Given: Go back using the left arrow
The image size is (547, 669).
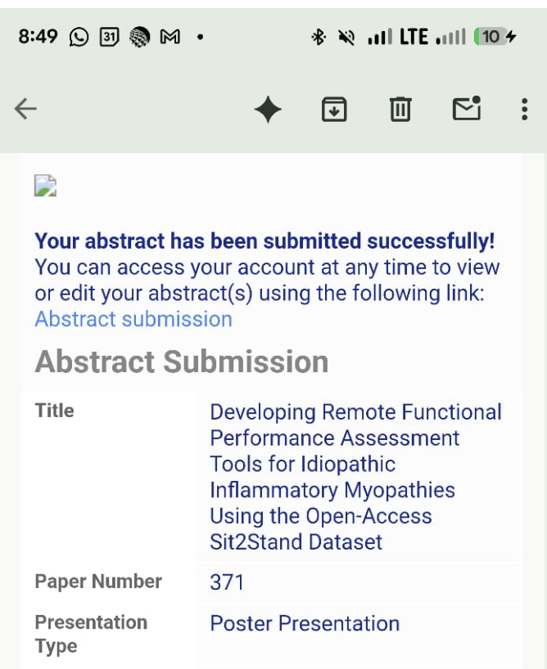Looking at the screenshot, I should click(x=26, y=110).
